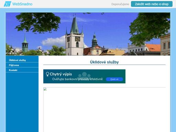Click the "Doporučujeme" label
The width and height of the screenshot is (176, 132).
[120, 4]
